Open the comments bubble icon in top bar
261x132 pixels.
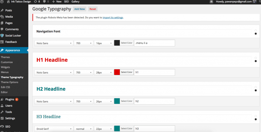coord(44,2)
